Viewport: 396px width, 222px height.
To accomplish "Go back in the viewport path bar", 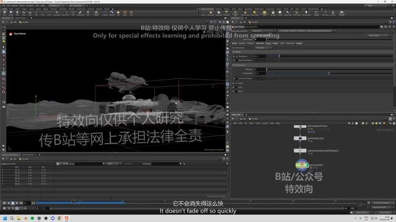I will (x=3, y=22).
